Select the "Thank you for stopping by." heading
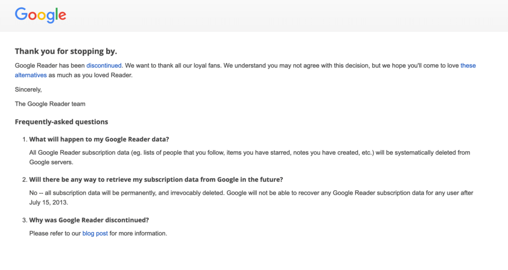508x270 pixels. point(66,52)
